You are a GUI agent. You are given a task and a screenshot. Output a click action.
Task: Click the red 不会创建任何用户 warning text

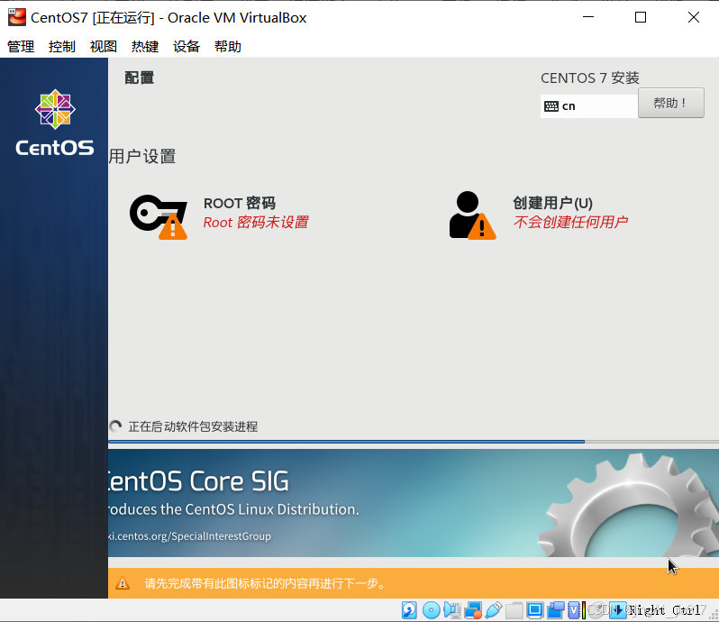570,222
